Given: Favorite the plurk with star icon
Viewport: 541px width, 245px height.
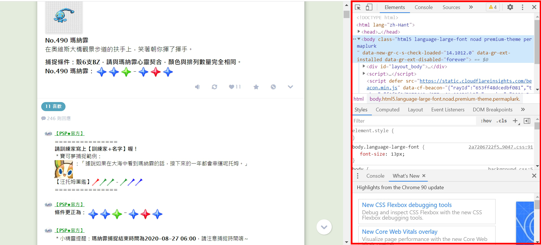Looking at the screenshot, I should coord(256,87).
